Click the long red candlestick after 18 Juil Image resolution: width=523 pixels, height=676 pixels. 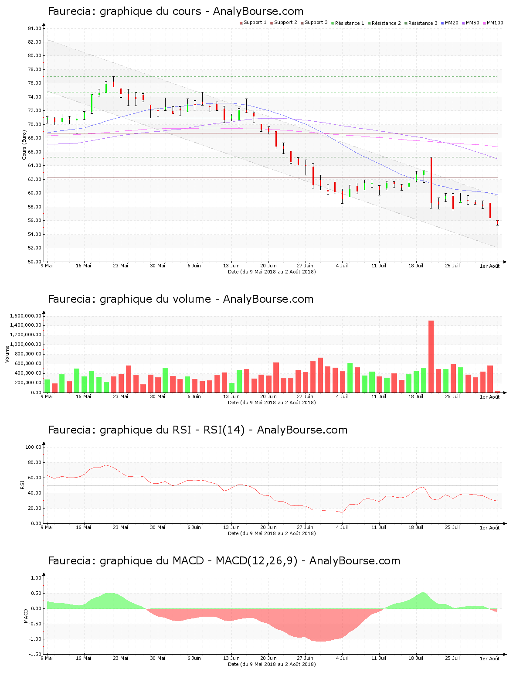[431, 180]
